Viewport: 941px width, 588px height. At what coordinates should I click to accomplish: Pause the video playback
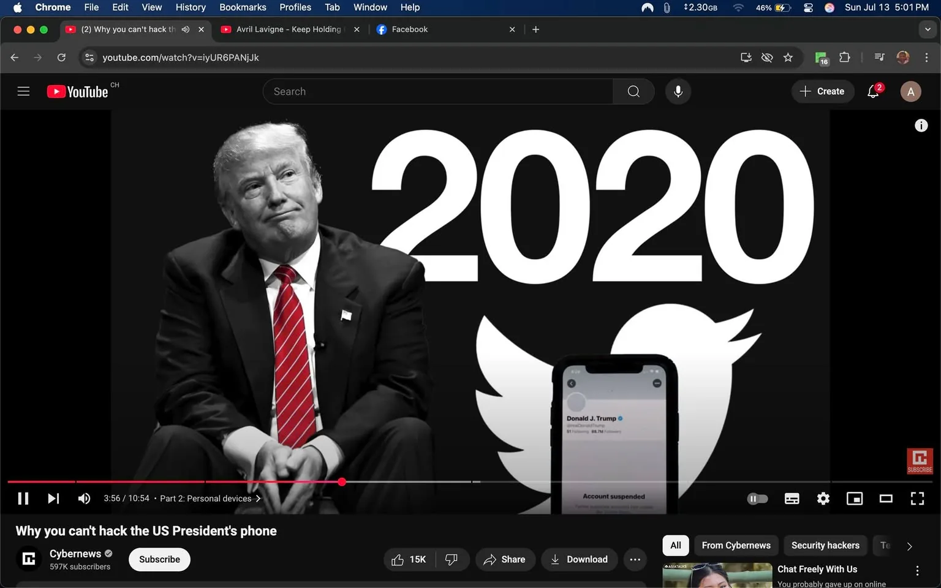[23, 499]
